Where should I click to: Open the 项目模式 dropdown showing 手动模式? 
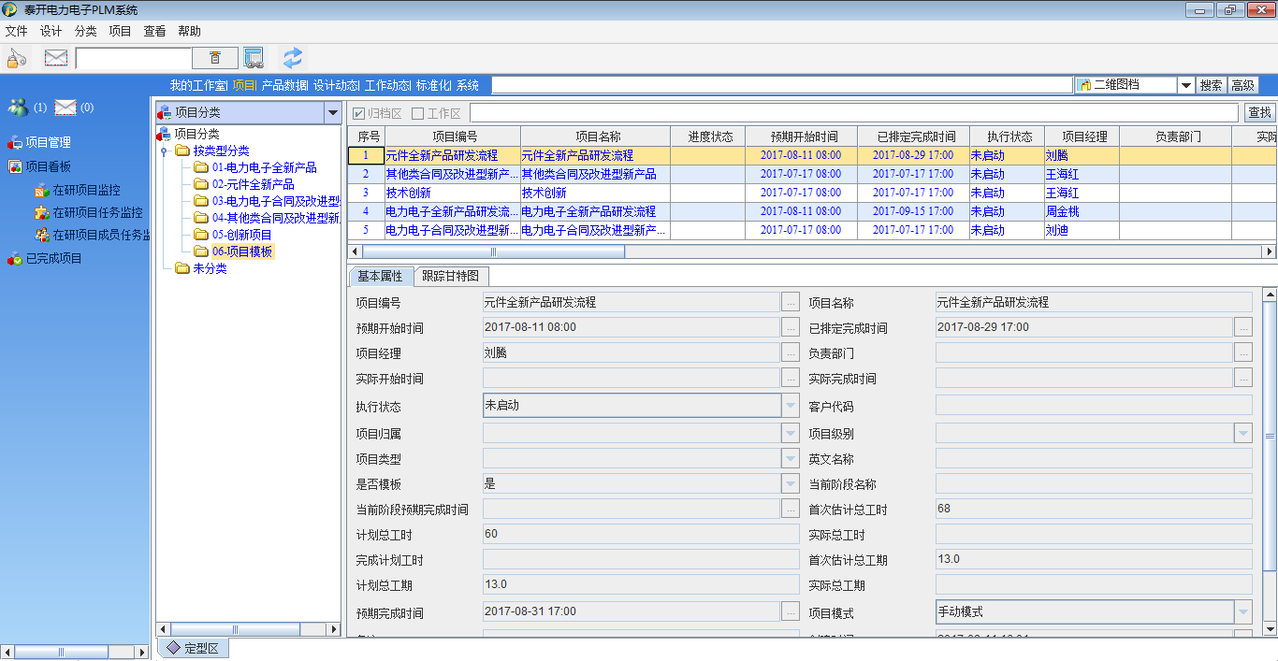(x=1243, y=613)
